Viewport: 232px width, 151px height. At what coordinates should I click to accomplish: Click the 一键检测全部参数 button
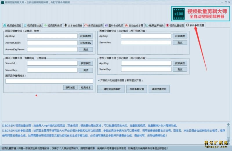(x=111, y=89)
